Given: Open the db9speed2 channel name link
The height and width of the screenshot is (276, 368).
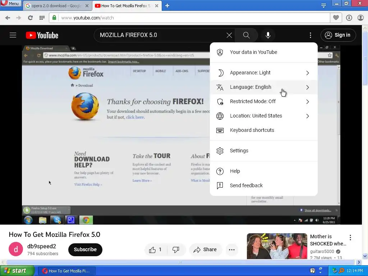Looking at the screenshot, I should tap(42, 246).
